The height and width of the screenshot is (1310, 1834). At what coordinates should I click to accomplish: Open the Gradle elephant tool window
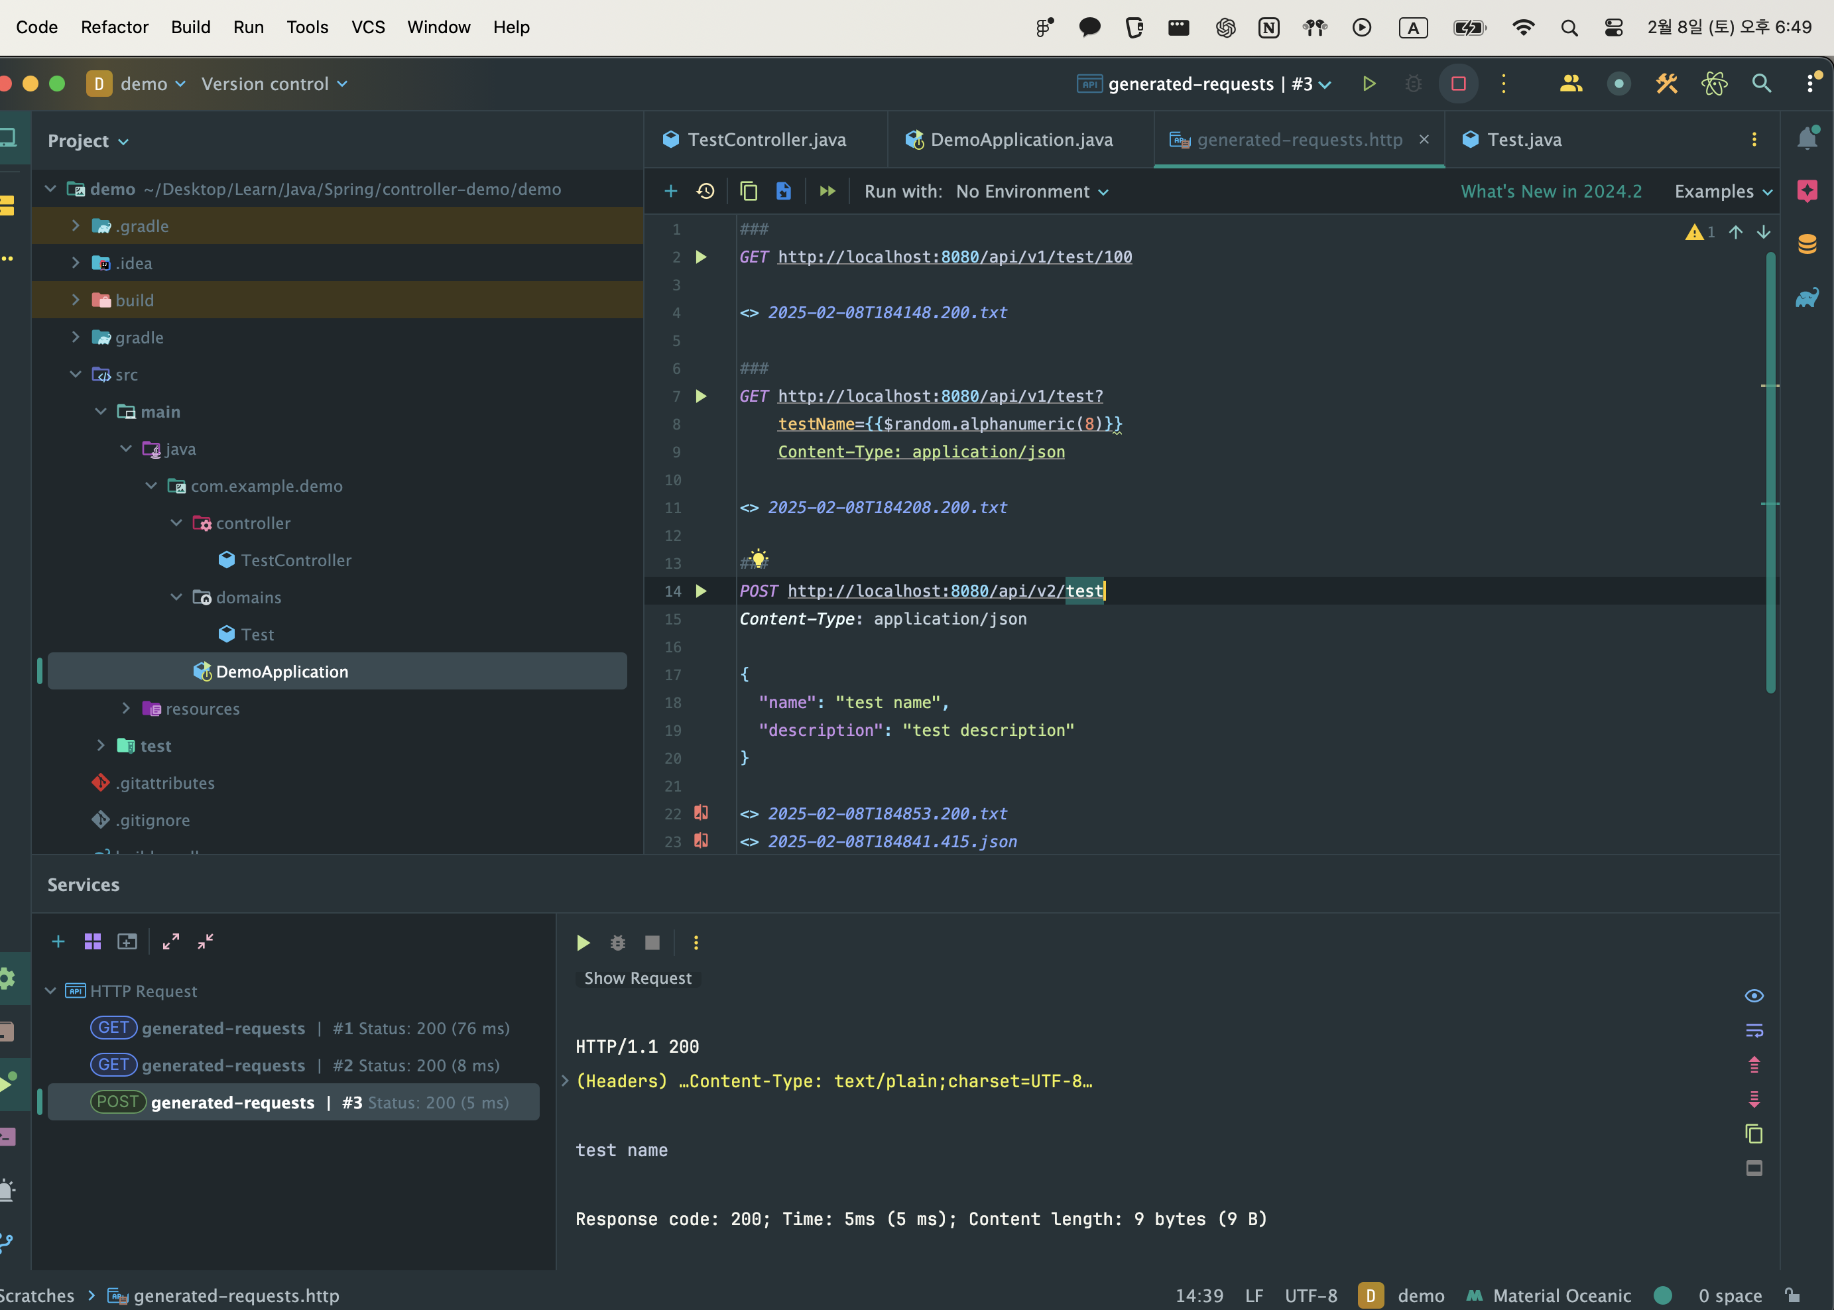[x=1807, y=298]
